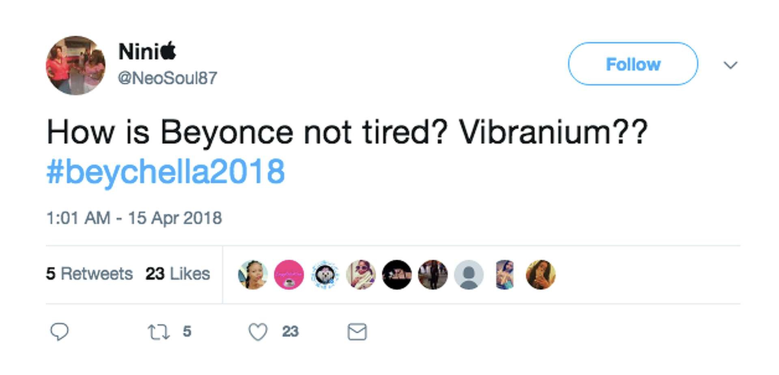Click the last liker avatar in the row

click(x=540, y=275)
